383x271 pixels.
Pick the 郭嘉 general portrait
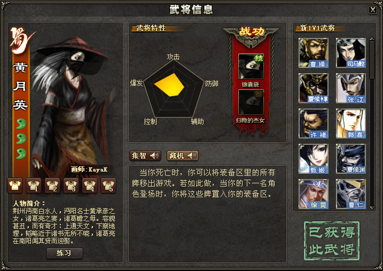351,123
